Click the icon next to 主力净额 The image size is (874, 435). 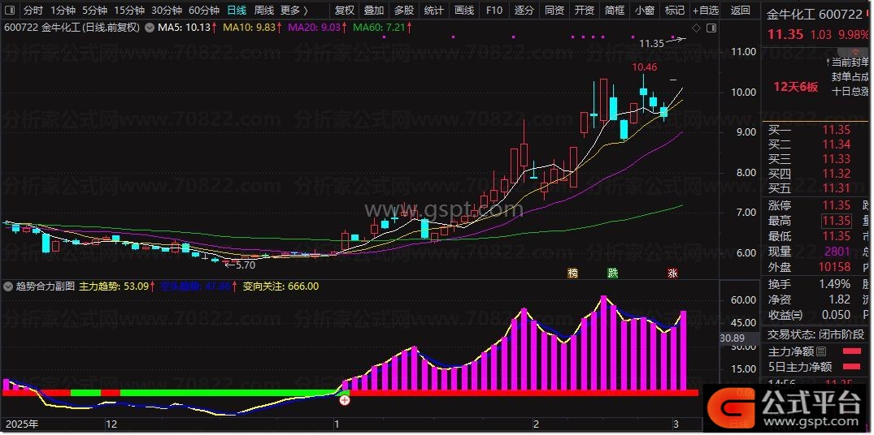[820, 351]
